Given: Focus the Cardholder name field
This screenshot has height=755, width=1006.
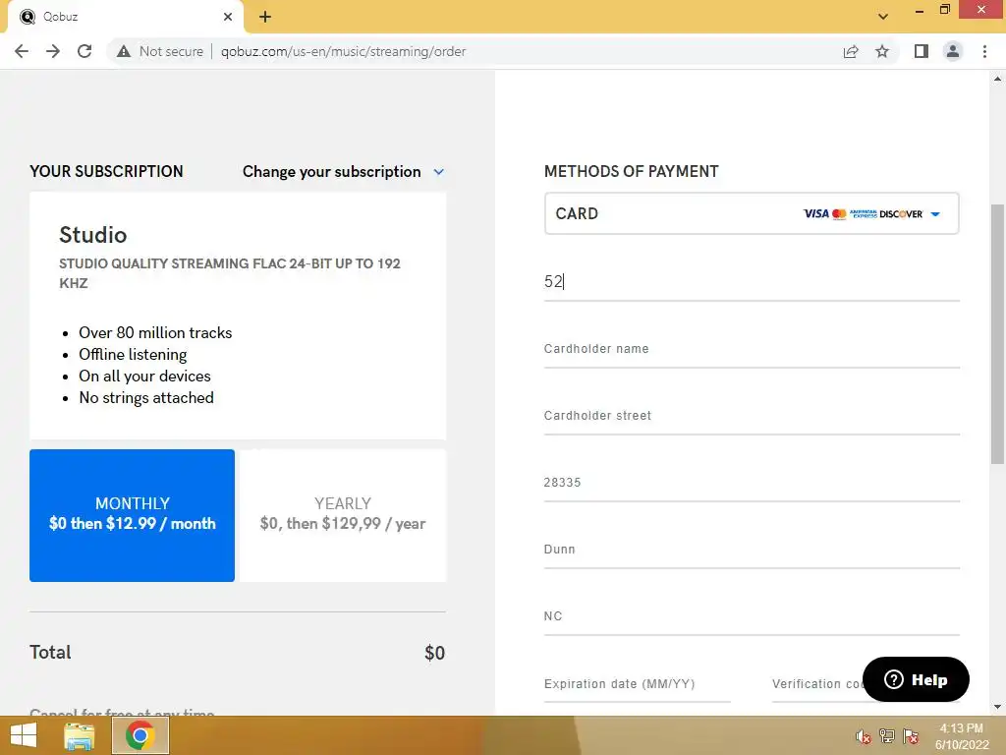Looking at the screenshot, I should pos(752,349).
